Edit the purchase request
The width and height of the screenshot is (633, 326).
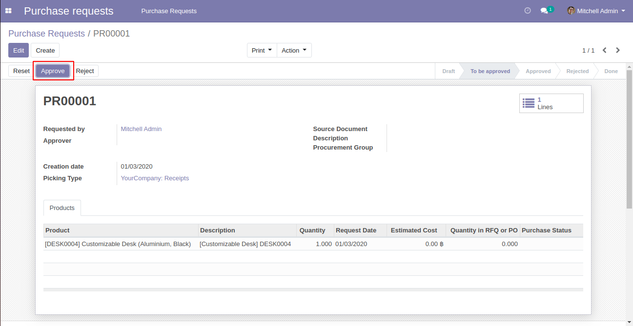coord(18,50)
